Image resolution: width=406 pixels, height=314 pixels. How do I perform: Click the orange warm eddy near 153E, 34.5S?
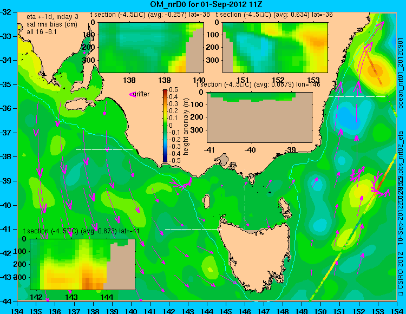(376, 71)
